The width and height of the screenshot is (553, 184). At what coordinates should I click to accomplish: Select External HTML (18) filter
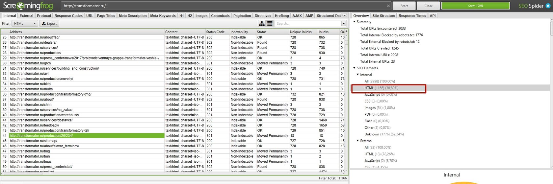(379, 154)
